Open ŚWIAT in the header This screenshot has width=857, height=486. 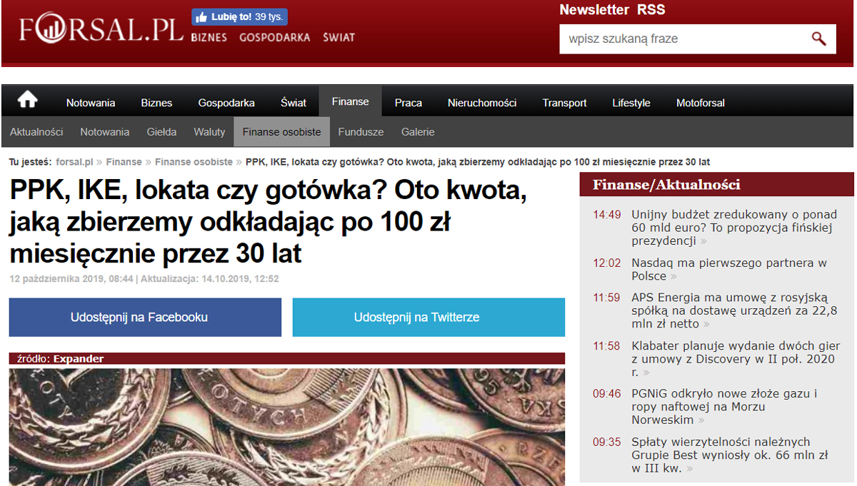(x=339, y=37)
